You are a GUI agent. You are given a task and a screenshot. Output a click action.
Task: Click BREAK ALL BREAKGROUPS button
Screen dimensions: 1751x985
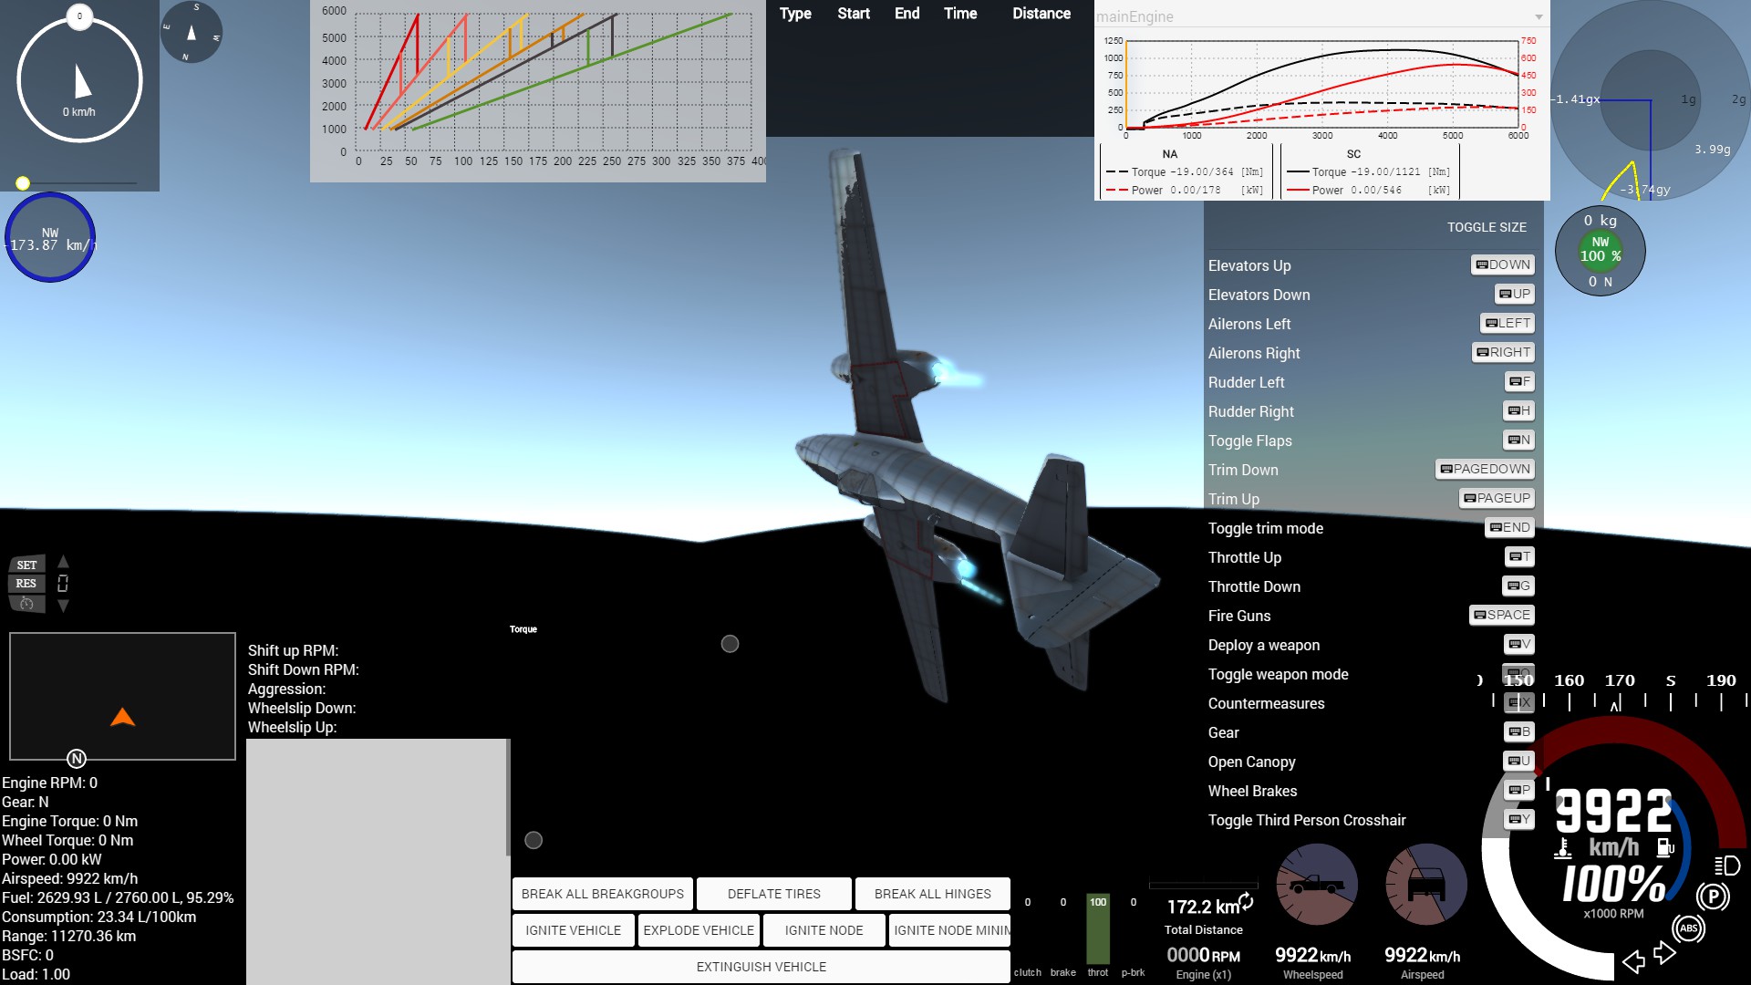coord(603,894)
